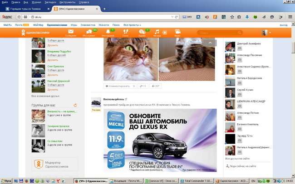295x184 pixels.
Task: Open Николай Дерюгин suggested friend profile
Action: point(59,81)
